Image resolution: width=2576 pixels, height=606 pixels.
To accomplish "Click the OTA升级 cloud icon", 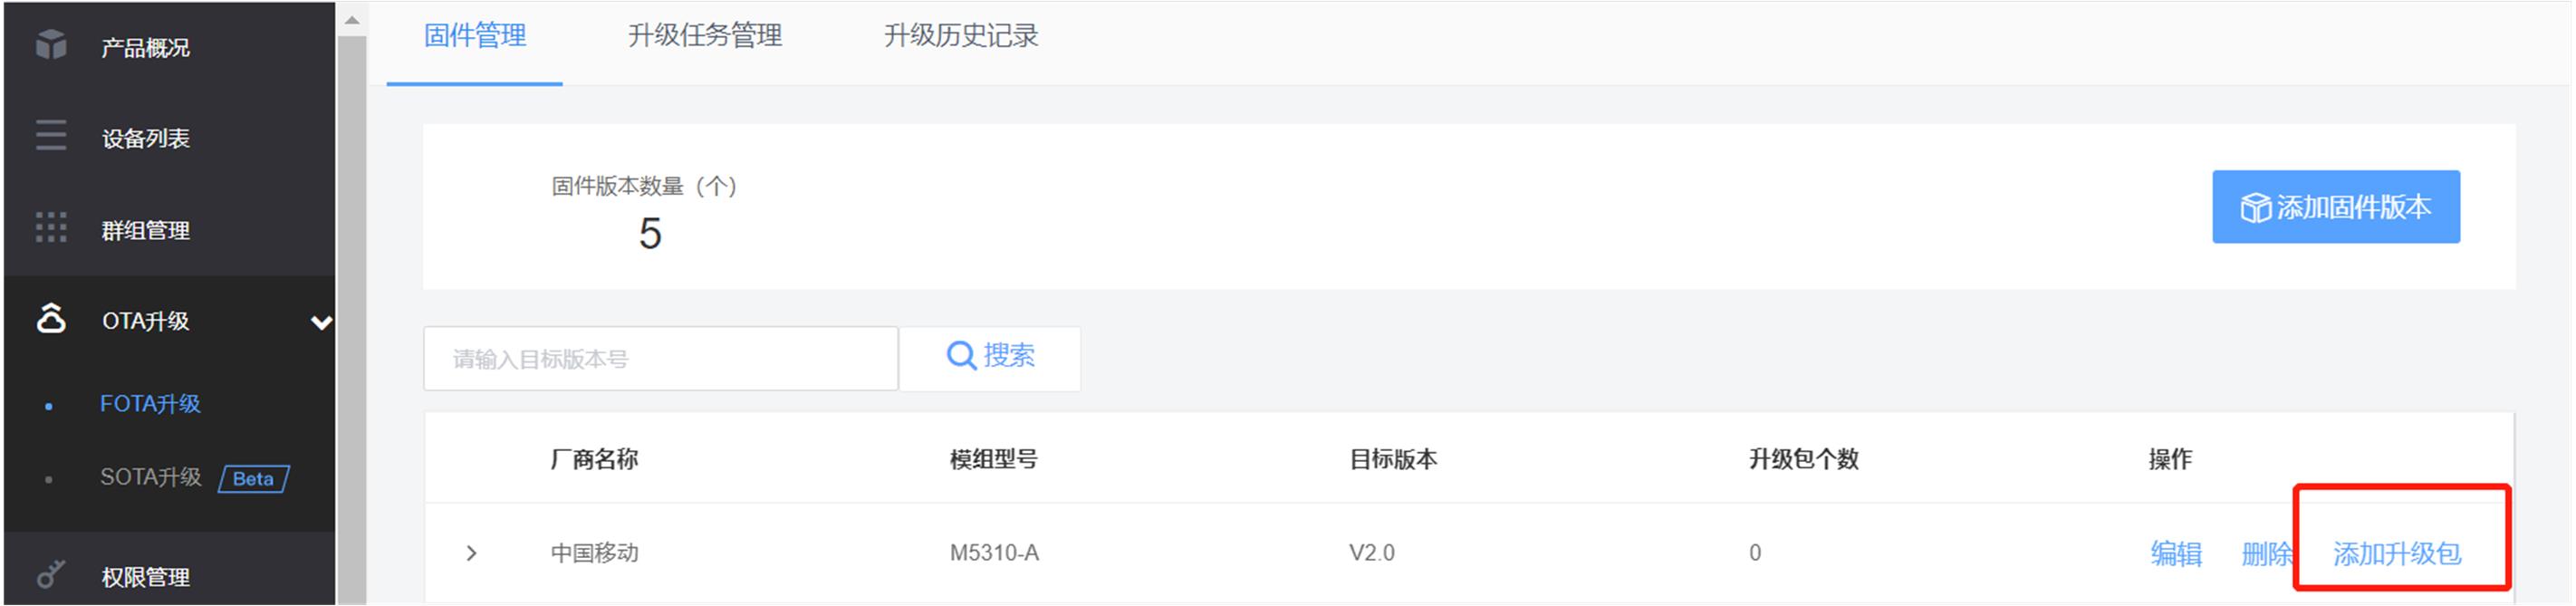I will coord(51,318).
